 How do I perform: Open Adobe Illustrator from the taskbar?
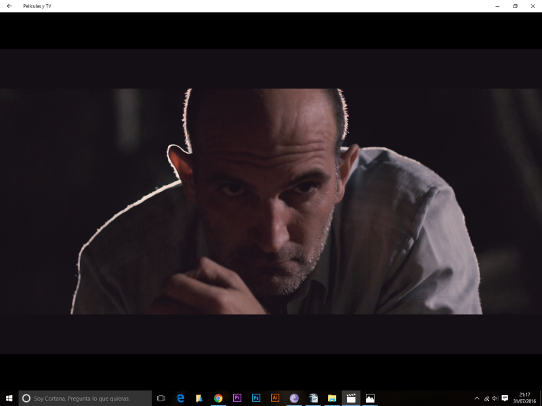275,398
